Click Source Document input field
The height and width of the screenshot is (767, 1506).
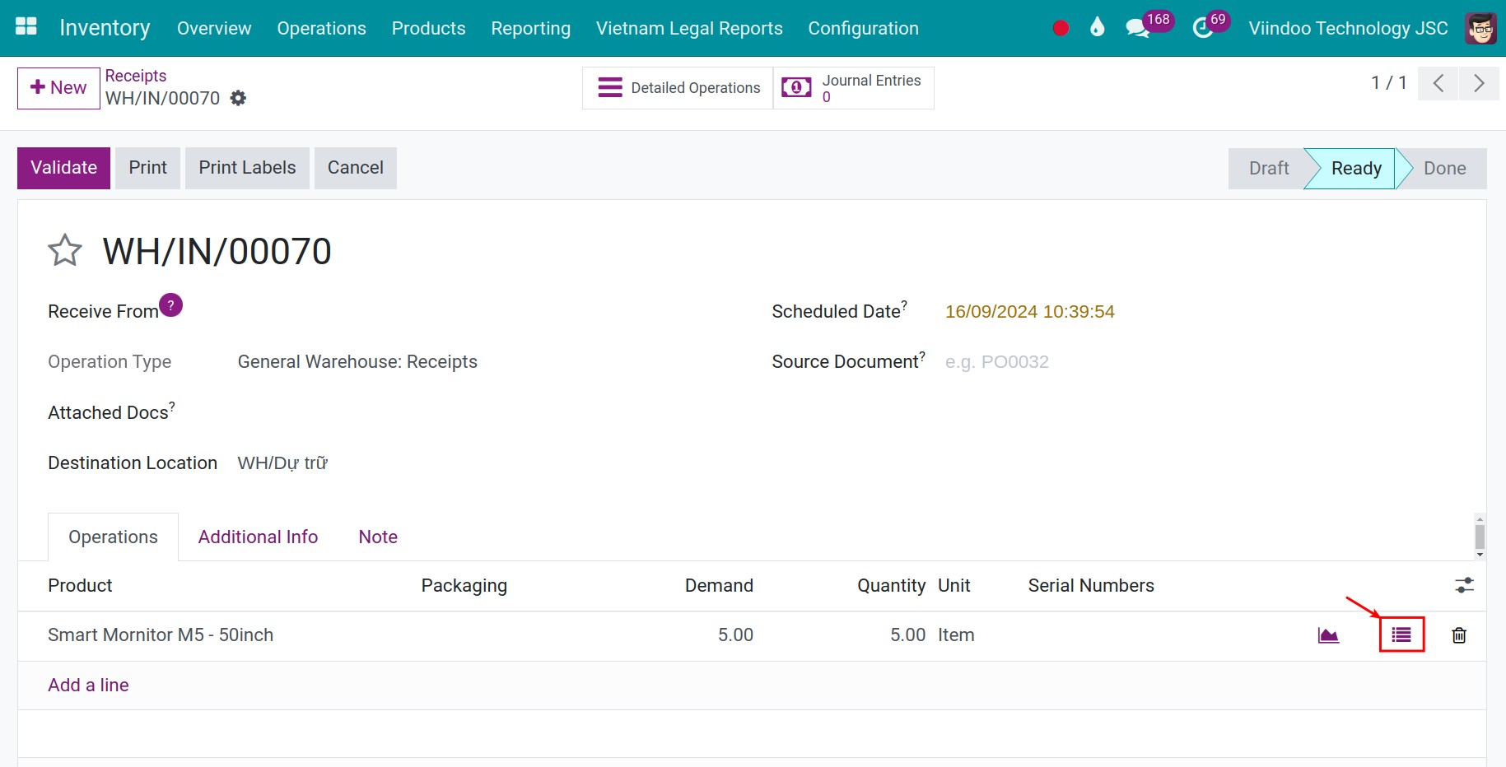(1199, 362)
